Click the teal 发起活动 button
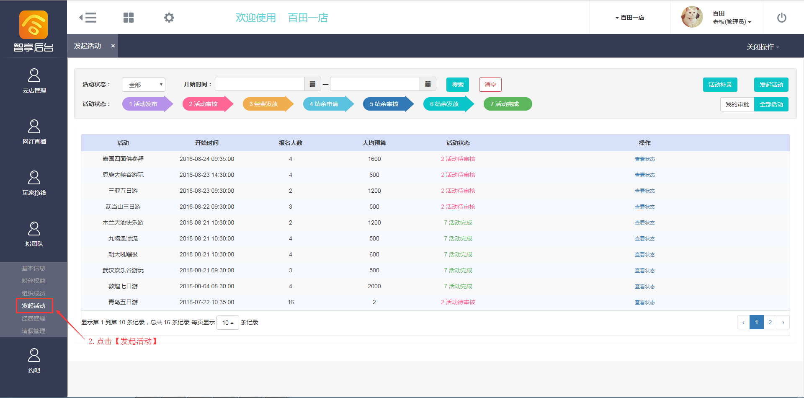This screenshot has height=398, width=804. [x=771, y=85]
